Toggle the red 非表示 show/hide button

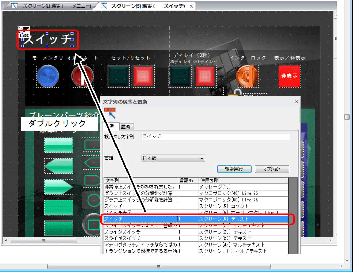289,76
